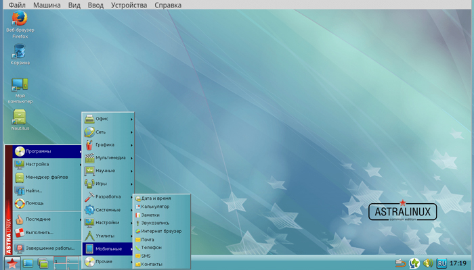The height and width of the screenshot is (270, 474).
Task: Click the network connection tray icon
Action: point(401,263)
